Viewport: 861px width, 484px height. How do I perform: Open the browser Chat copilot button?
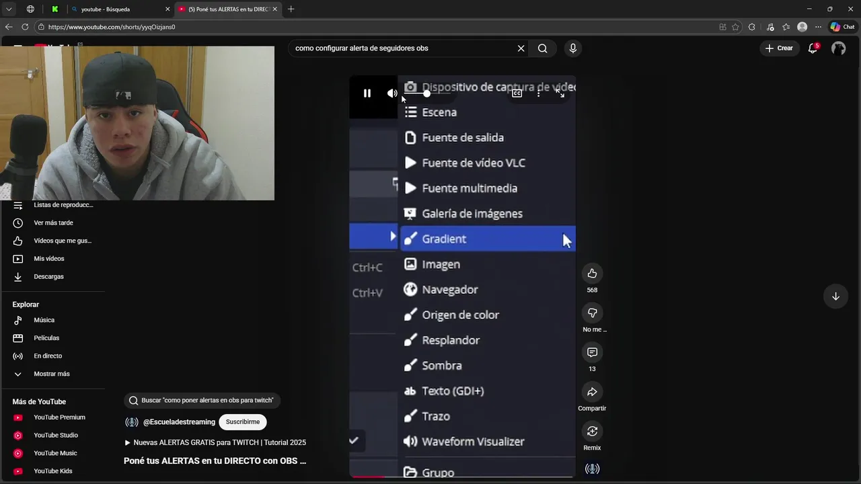[842, 27]
